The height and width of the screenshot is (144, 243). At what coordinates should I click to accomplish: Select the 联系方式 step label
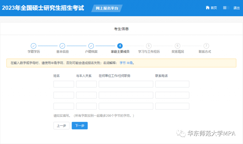(x=205, y=52)
